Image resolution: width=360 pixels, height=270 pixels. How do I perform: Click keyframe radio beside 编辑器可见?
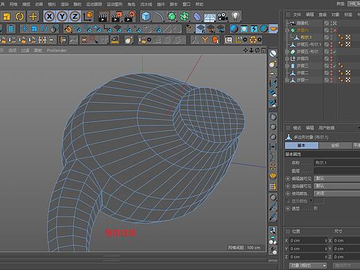point(287,179)
